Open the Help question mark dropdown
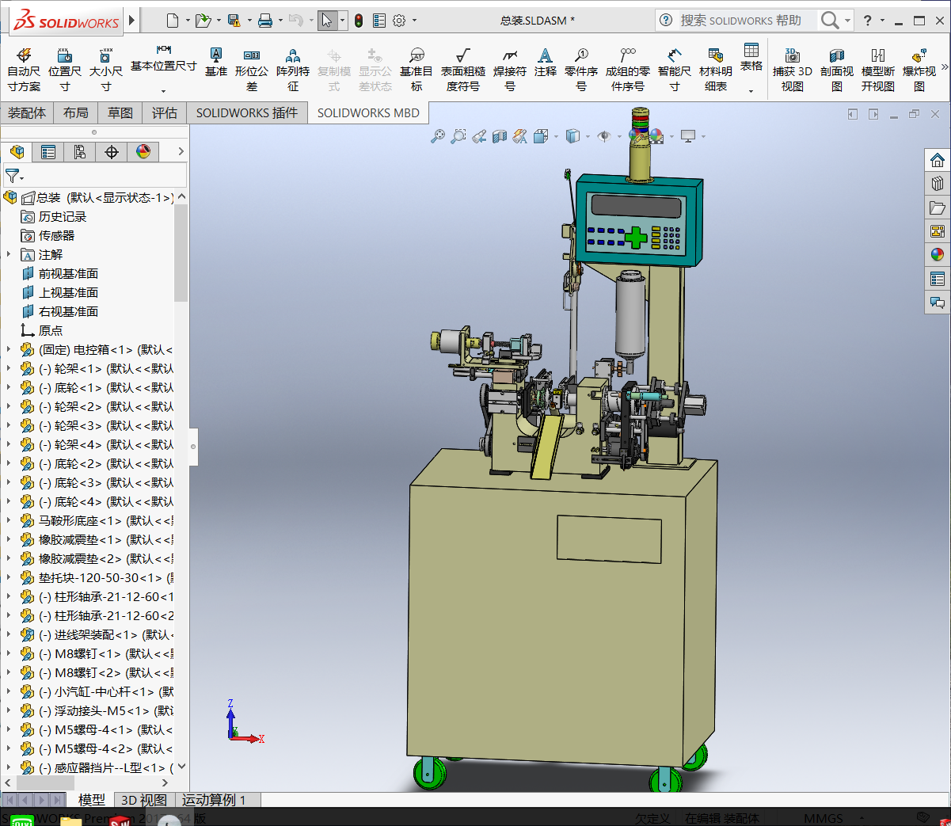The width and height of the screenshot is (951, 826). pyautogui.click(x=882, y=21)
